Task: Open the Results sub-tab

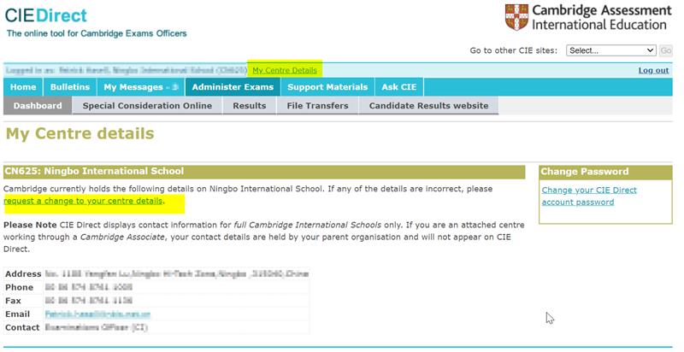Action: [250, 106]
